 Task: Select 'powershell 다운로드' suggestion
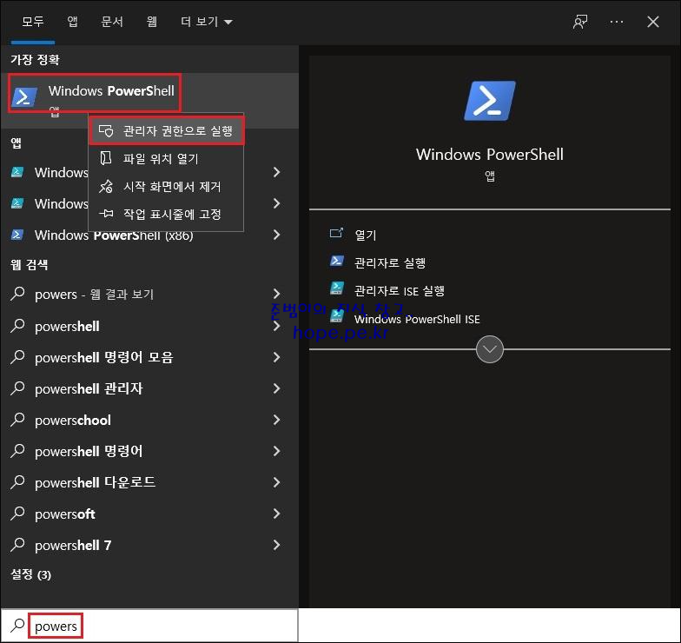click(x=149, y=483)
